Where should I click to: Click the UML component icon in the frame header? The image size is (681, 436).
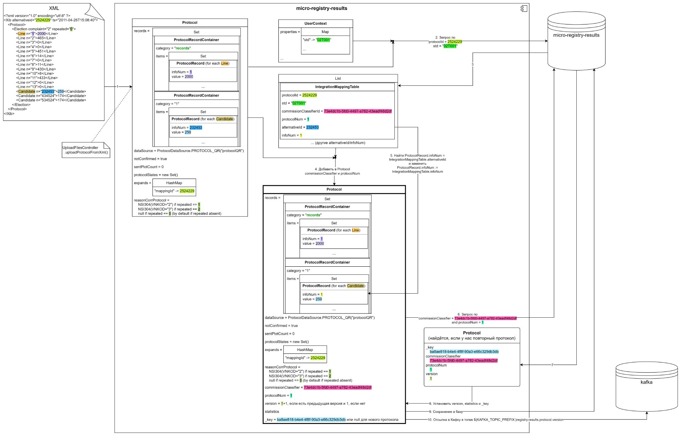524,9
